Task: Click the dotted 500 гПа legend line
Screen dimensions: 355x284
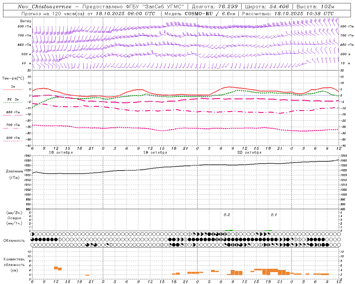Action: tap(12, 141)
